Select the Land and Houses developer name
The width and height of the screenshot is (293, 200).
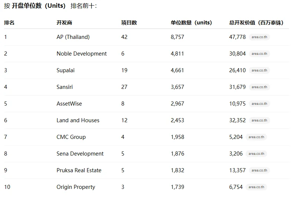point(78,120)
